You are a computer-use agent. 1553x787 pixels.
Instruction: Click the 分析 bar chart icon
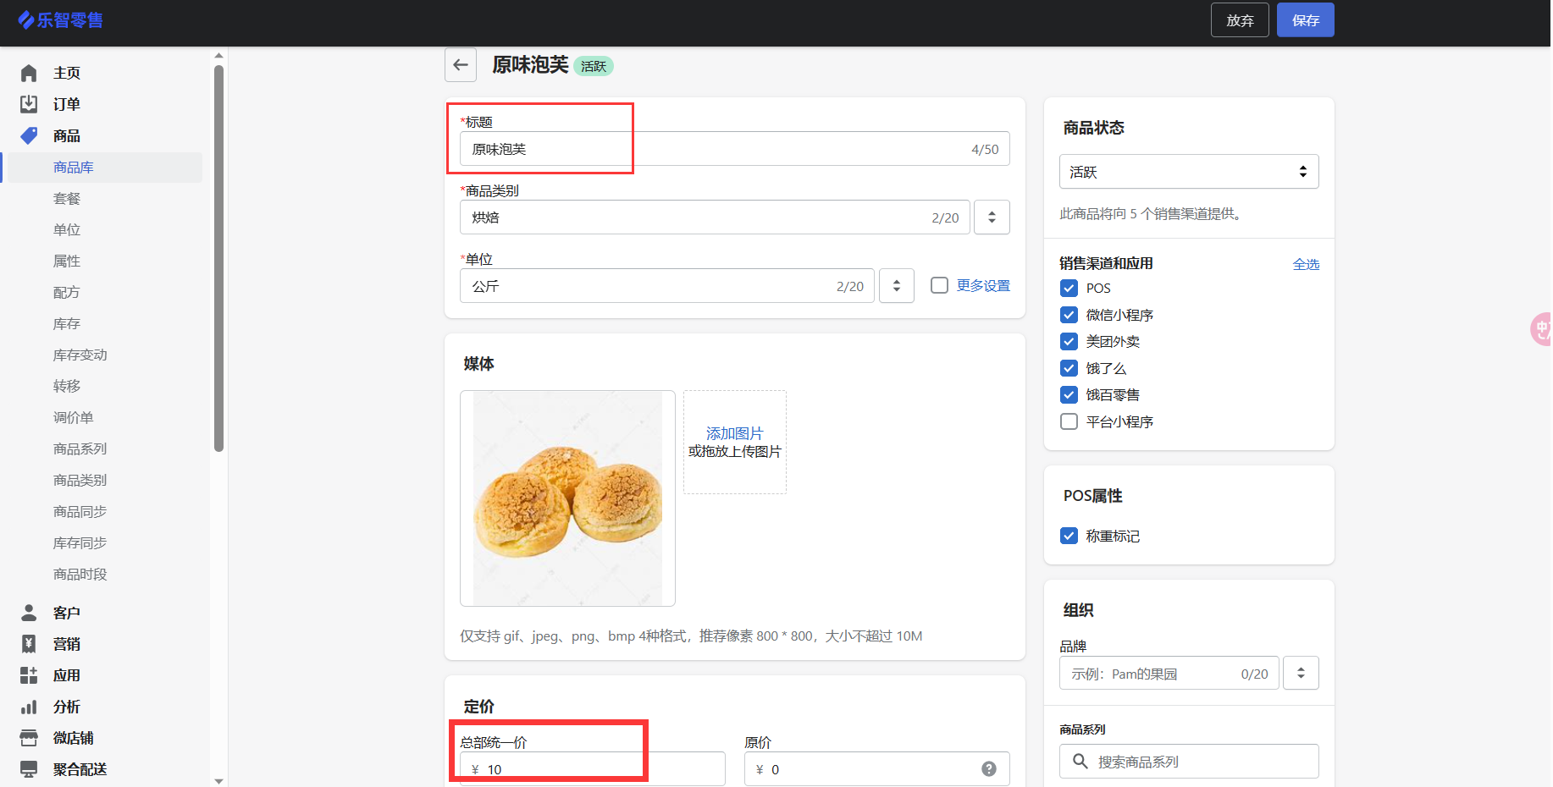[29, 707]
